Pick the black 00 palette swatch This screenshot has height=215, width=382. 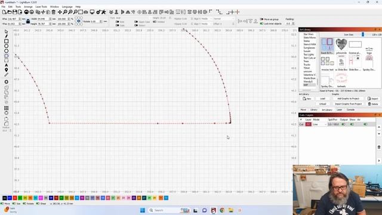click(x=5, y=198)
